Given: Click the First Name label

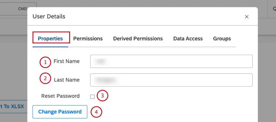Looking at the screenshot, I should 67,61.
